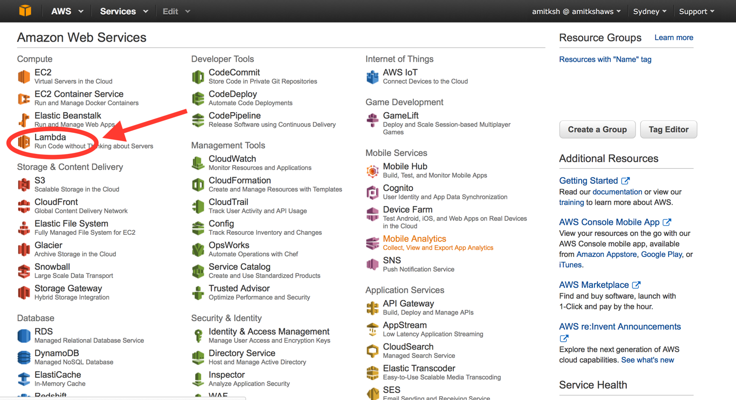Open the DynamoDB service name
This screenshot has width=736, height=400.
coord(57,353)
